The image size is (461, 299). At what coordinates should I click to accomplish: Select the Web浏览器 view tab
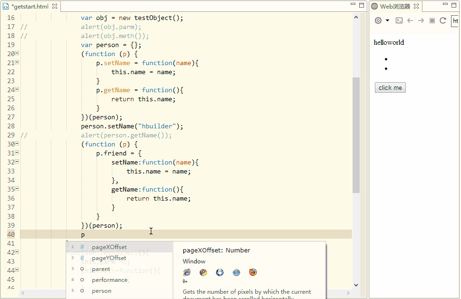point(395,7)
